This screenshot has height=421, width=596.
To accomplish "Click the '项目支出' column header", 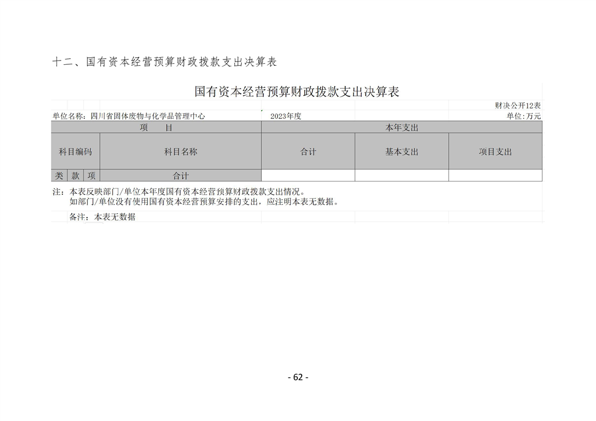I will pyautogui.click(x=495, y=151).
